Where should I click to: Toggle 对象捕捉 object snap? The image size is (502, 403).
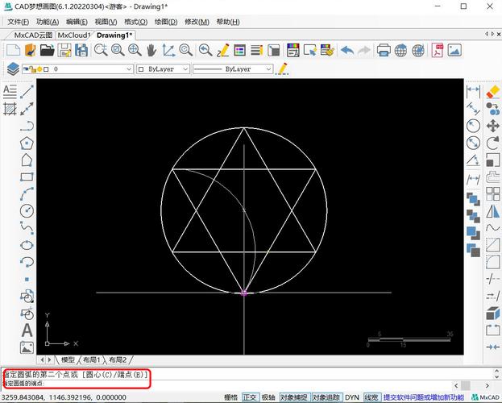click(294, 397)
